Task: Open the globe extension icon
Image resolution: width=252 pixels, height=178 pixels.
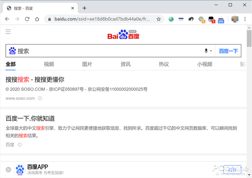Action: click(171, 19)
